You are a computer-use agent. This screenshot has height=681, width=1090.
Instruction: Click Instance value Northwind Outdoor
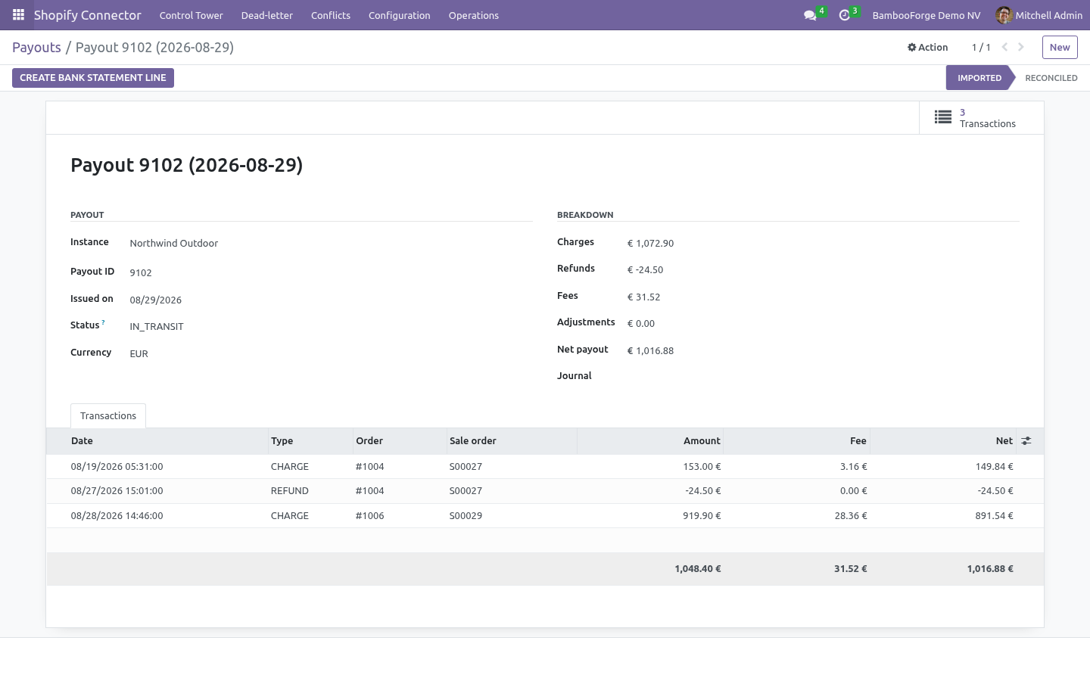click(x=174, y=244)
